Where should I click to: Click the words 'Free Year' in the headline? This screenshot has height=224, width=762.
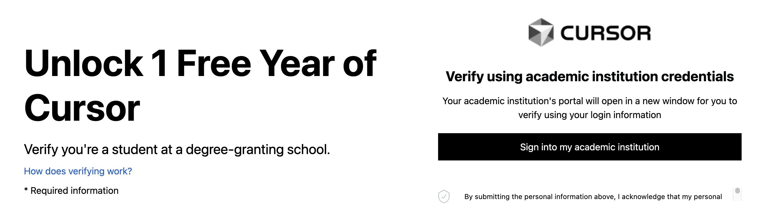(x=255, y=63)
